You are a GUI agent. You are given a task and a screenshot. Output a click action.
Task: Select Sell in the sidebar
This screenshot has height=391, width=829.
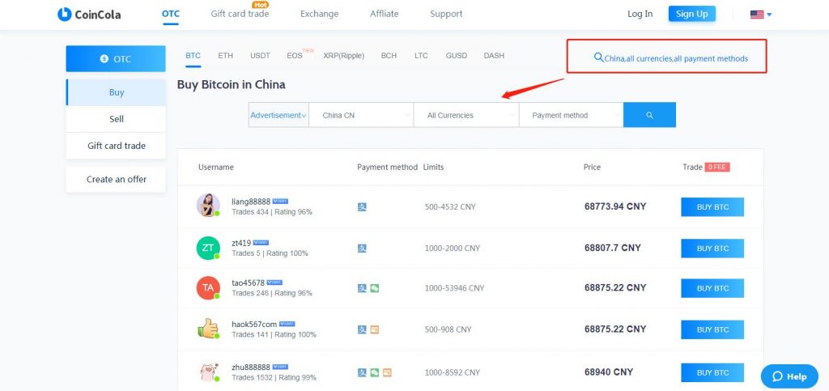coord(116,119)
